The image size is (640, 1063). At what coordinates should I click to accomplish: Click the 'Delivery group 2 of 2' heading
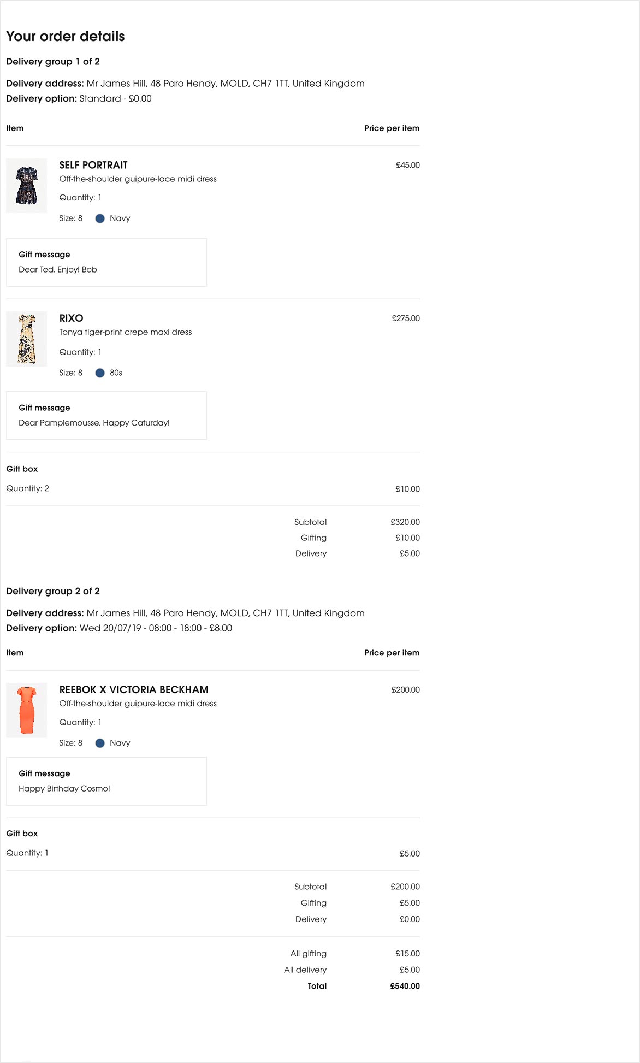[x=53, y=591]
